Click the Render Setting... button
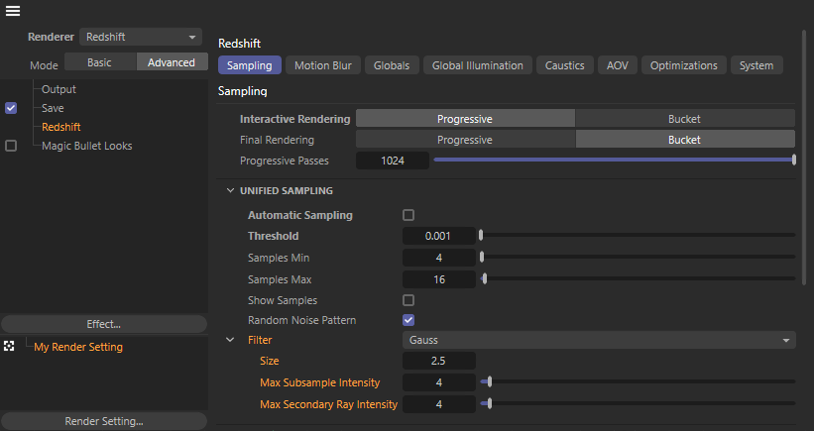814x431 pixels. point(103,421)
